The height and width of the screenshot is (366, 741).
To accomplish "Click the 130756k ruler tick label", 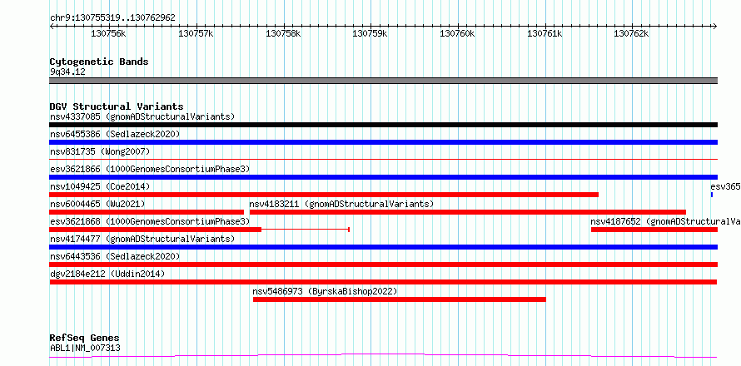I will [109, 34].
